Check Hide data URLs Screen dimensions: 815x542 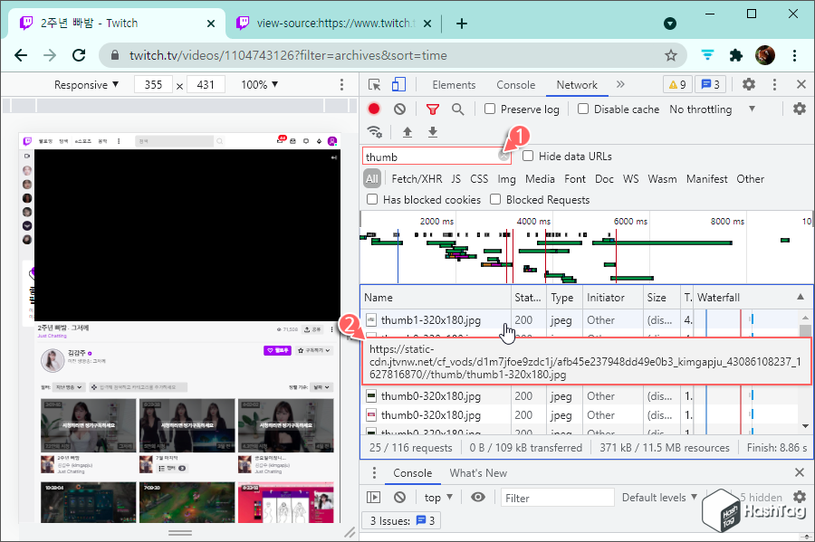click(528, 156)
